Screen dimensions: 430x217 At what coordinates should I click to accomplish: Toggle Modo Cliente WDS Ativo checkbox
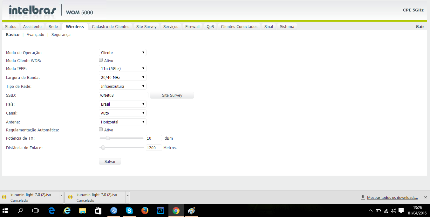click(x=101, y=60)
